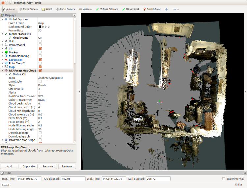Collapse the RTAPmap MapCloud item
The width and height of the screenshot is (247, 188).
[x=2, y=71]
